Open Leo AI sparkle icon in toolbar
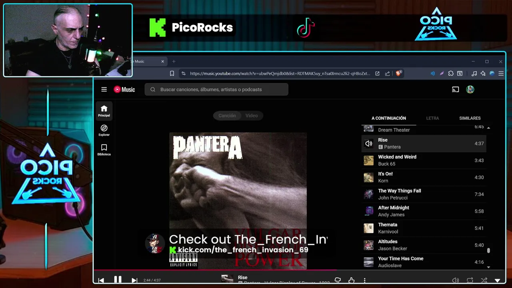This screenshot has height=288, width=512. pyautogui.click(x=483, y=74)
